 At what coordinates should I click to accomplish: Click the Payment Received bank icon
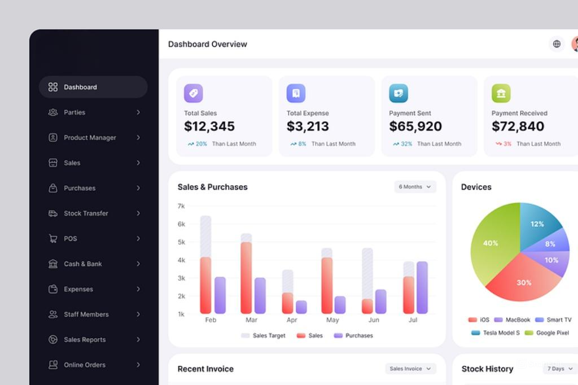pos(501,93)
